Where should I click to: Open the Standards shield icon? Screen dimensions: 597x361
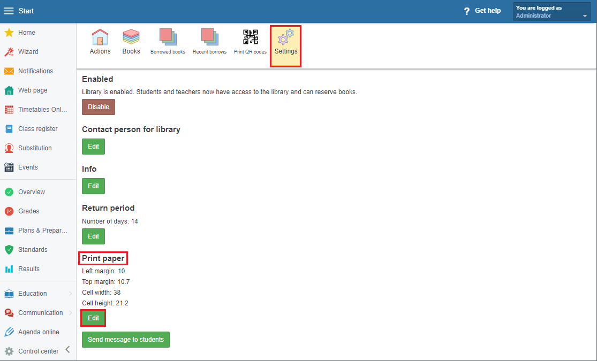point(9,250)
